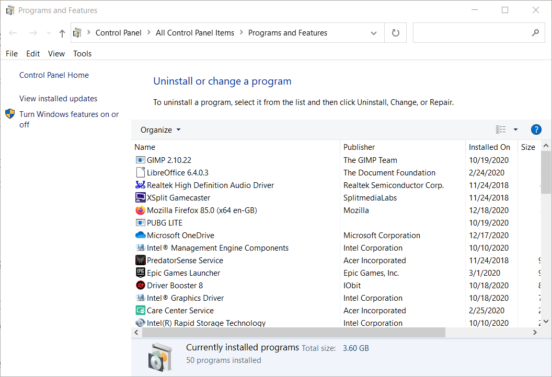Screen dimensions: 552x377
Task: Click the forward navigation arrow
Action: coord(33,33)
